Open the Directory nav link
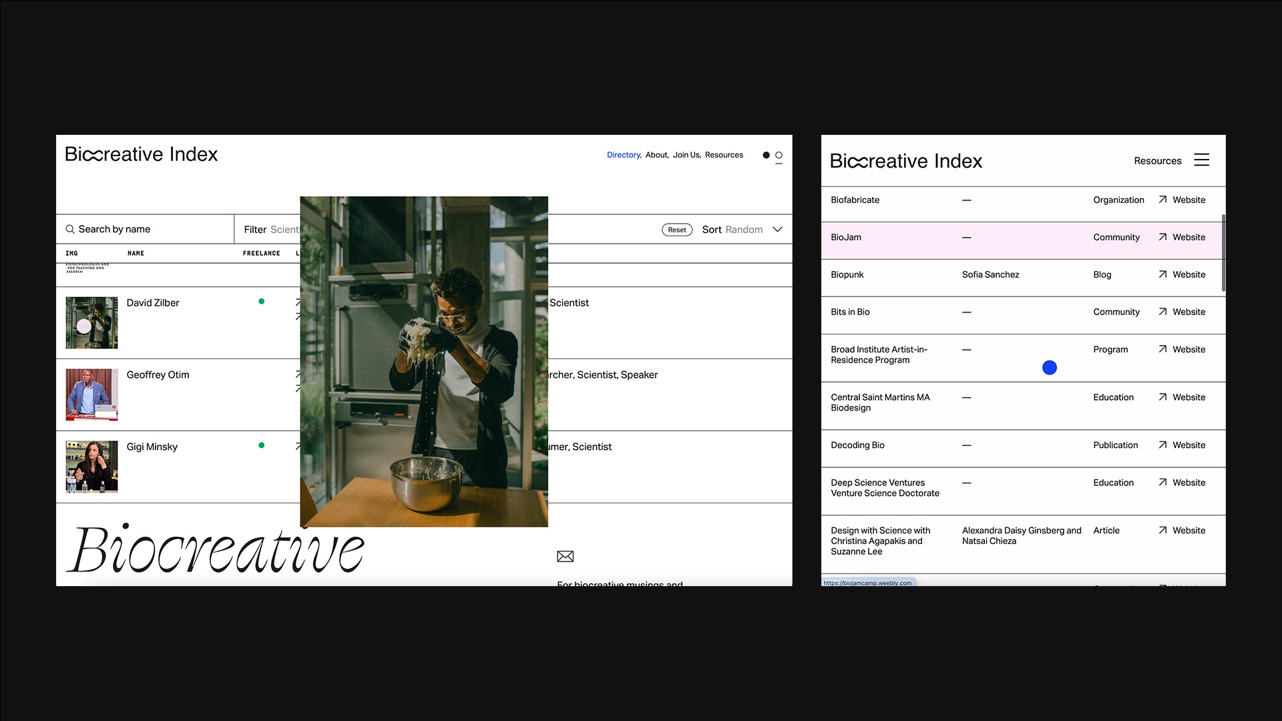 click(624, 155)
